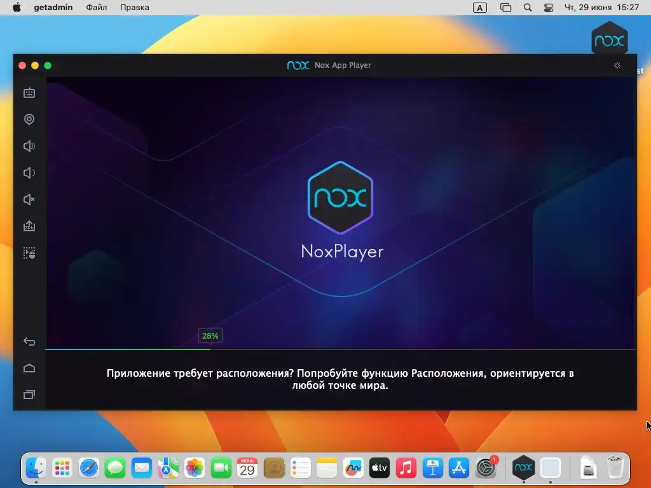This screenshot has height=488, width=651.
Task: Open System Settings from the Dock
Action: [485, 468]
